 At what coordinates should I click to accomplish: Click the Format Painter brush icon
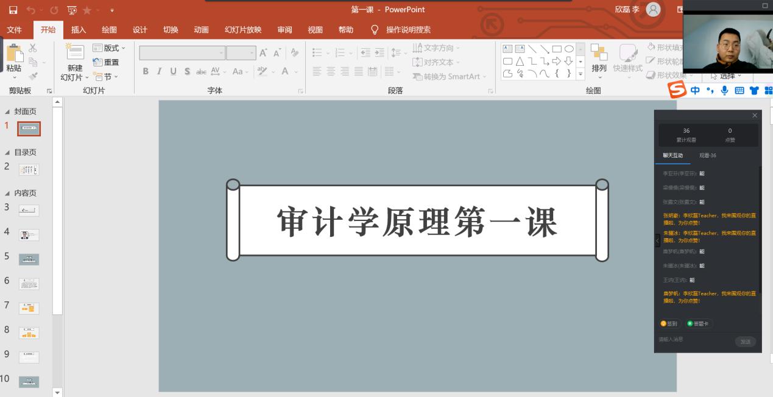click(33, 76)
